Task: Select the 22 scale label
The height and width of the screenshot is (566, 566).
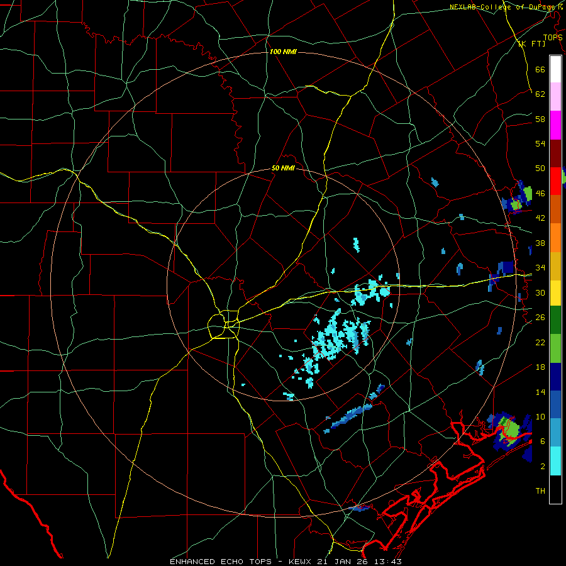Action: point(540,342)
